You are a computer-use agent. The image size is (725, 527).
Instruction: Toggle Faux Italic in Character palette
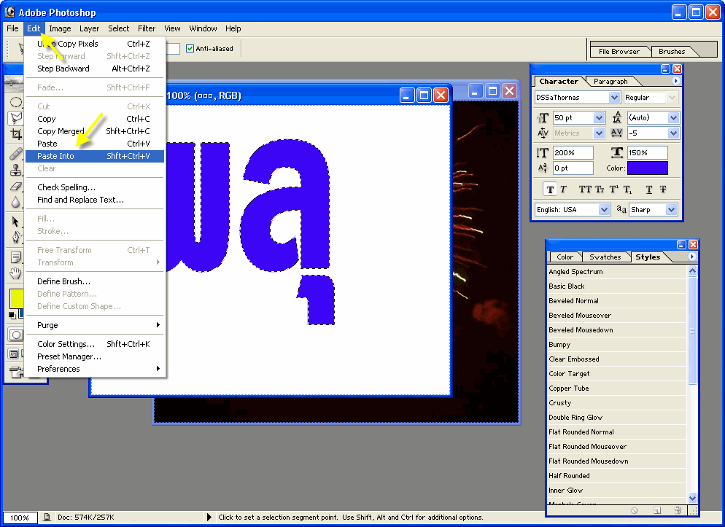pyautogui.click(x=563, y=190)
